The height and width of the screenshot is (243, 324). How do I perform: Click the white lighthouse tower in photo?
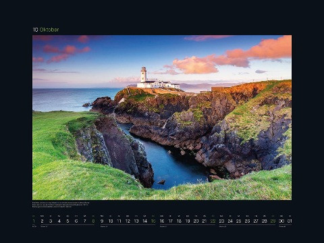point(144,75)
